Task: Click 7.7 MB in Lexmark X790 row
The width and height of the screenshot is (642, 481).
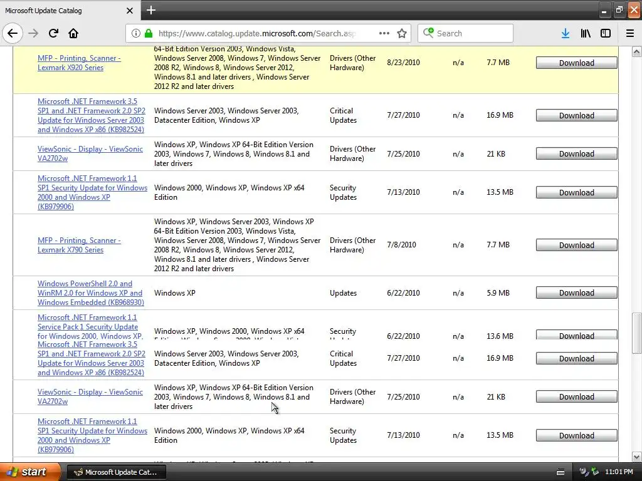Action: 498,245
